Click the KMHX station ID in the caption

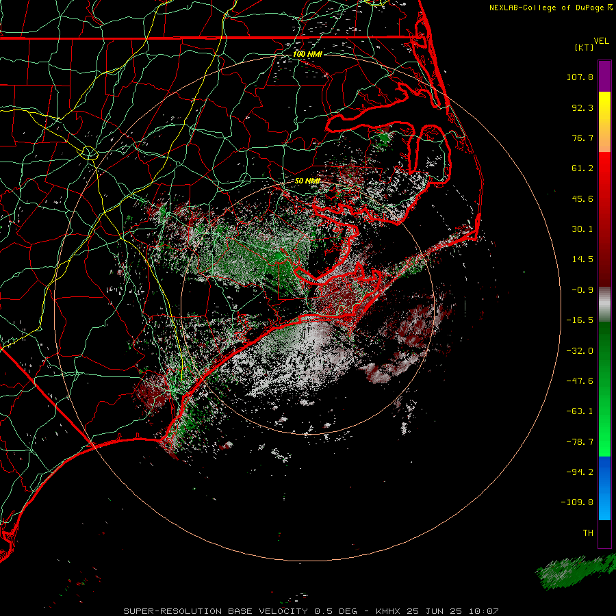click(x=389, y=611)
